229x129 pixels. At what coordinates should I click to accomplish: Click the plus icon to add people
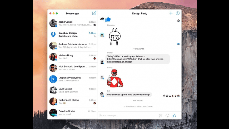pyautogui.click(x=171, y=13)
